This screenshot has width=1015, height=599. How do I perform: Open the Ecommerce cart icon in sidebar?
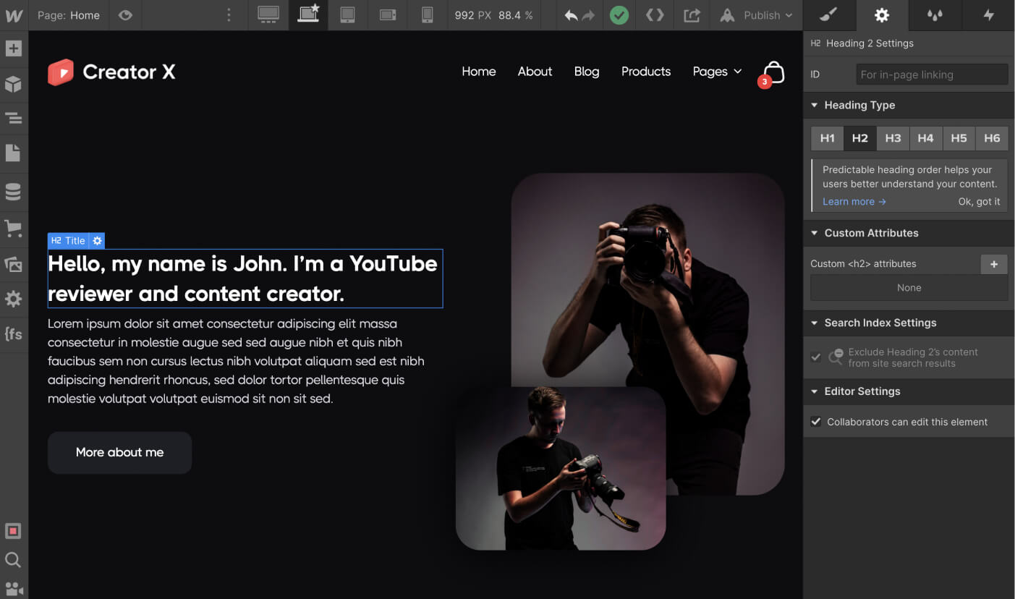coord(14,229)
